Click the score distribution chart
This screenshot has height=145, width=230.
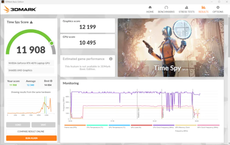pos(31,106)
